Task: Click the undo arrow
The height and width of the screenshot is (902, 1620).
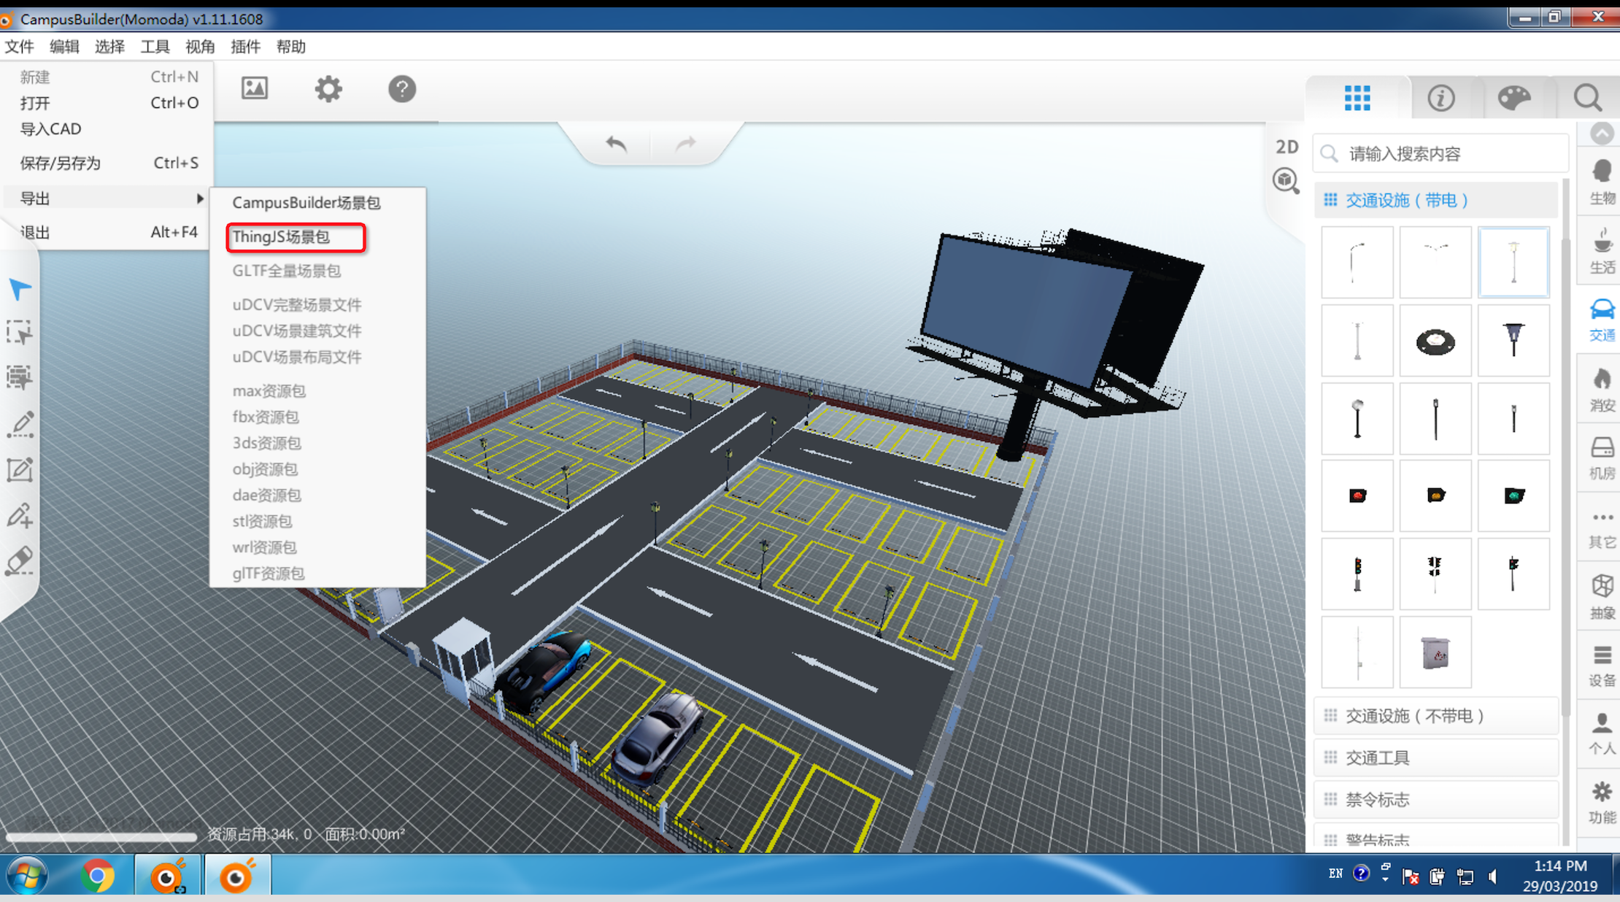Action: 616,144
